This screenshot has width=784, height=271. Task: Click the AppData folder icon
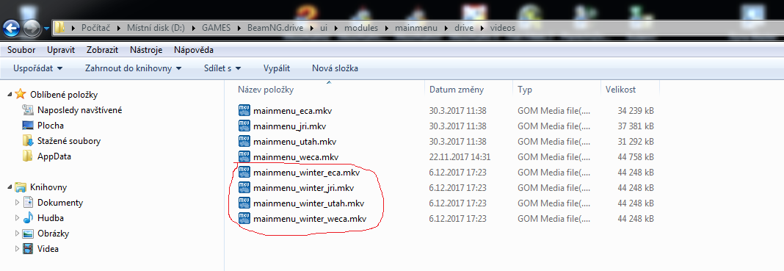point(28,156)
